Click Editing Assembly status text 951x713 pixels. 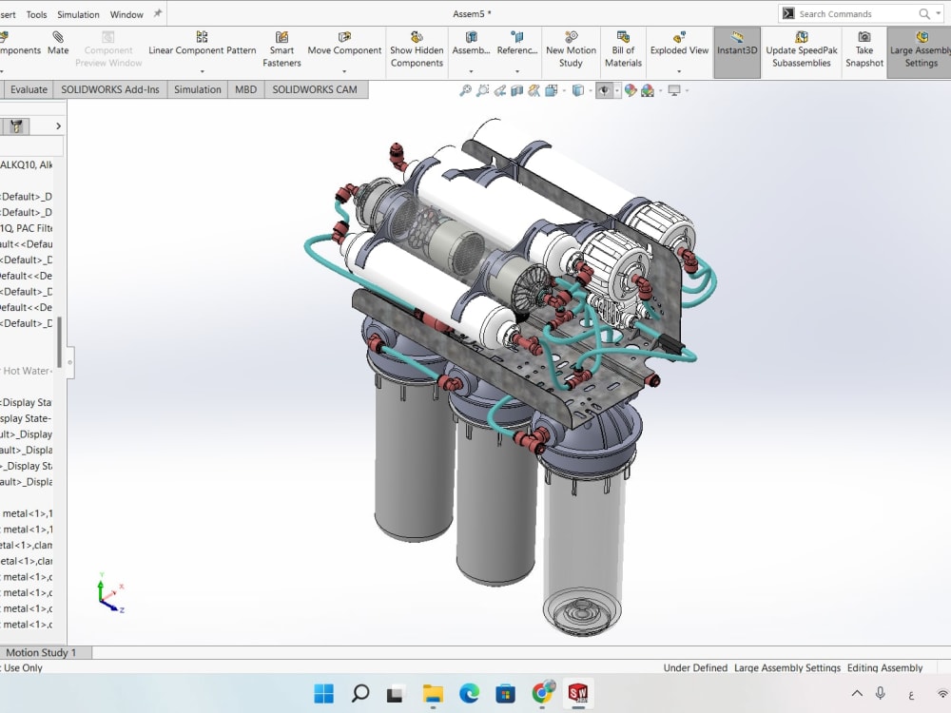(x=884, y=667)
